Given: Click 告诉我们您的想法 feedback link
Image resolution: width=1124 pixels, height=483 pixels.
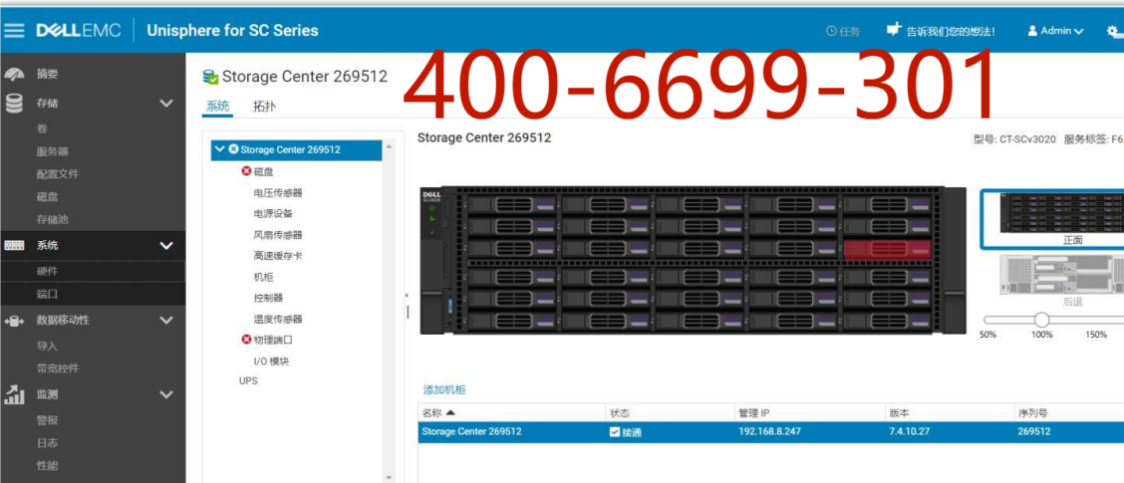Looking at the screenshot, I should [x=951, y=32].
